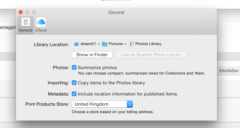
Task: Click the 'Photos Library' path text
Action: click(x=148, y=44)
